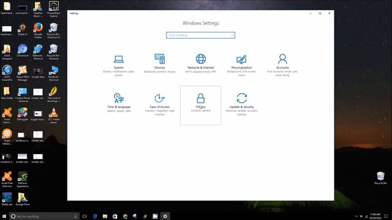
Task: Select the Mozilla Firefox desktop icon
Action: (x=38, y=31)
